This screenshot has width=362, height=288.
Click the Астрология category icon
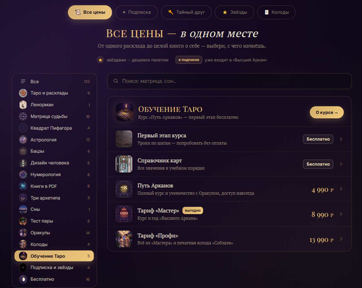tap(23, 140)
